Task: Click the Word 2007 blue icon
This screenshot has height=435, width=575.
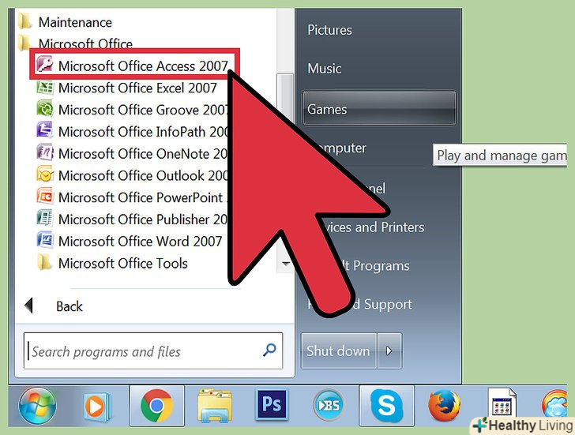Action: 45,240
